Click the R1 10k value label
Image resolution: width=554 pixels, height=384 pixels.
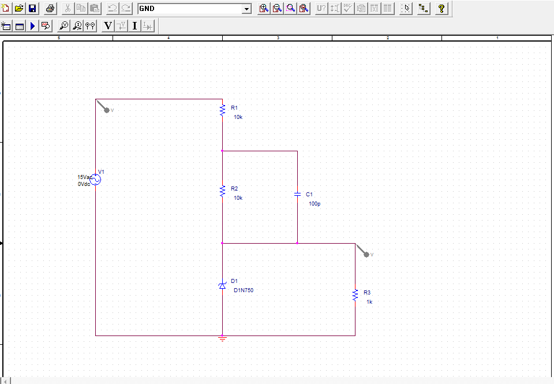point(238,117)
